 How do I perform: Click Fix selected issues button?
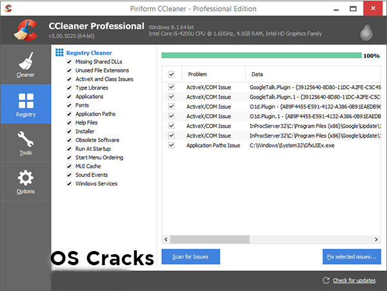pos(352,257)
